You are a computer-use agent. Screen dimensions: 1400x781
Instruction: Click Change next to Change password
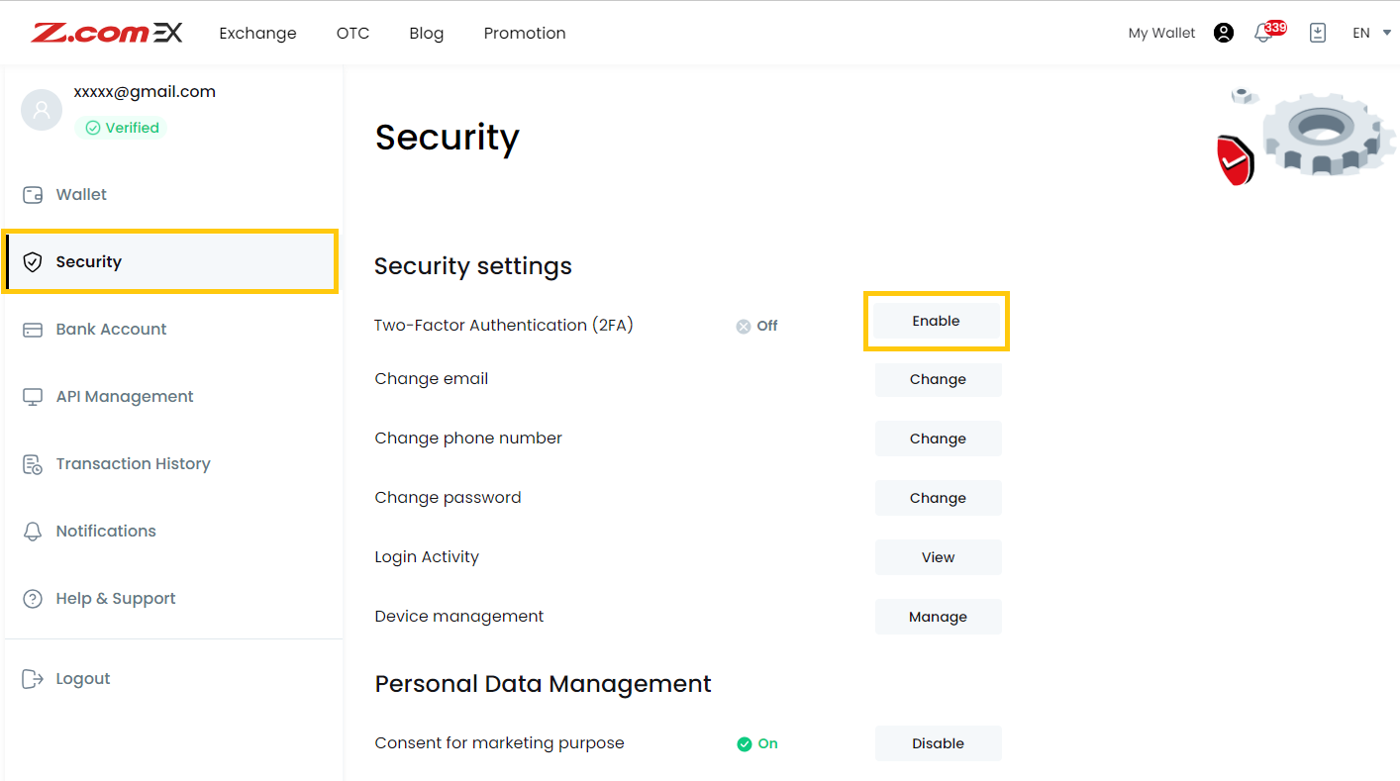pyautogui.click(x=938, y=498)
